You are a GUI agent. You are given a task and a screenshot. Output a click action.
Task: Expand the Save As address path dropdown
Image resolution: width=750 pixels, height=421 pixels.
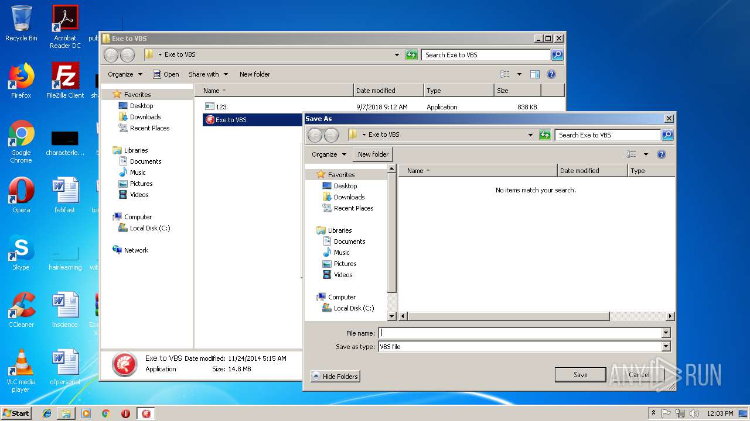530,135
